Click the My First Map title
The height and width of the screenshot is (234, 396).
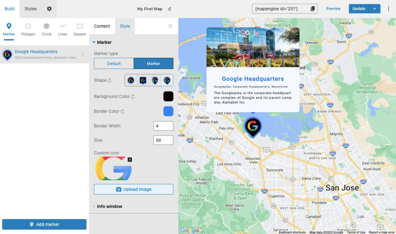coord(150,9)
